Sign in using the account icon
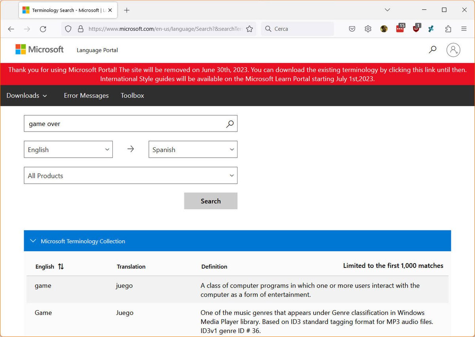Image resolution: width=475 pixels, height=337 pixels. 453,50
